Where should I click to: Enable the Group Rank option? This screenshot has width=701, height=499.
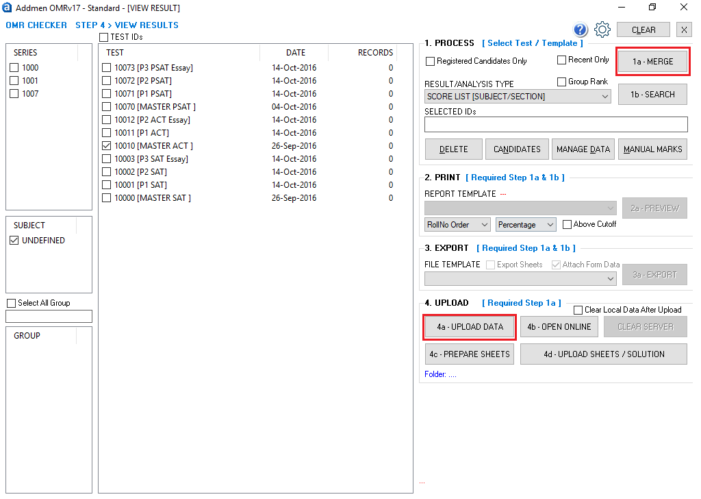[562, 81]
